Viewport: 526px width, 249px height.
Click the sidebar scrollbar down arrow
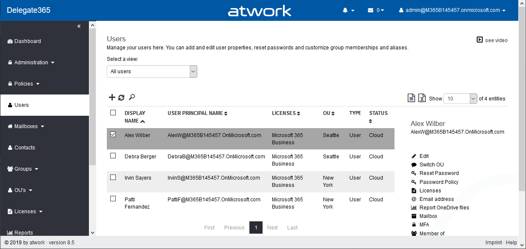click(x=93, y=232)
